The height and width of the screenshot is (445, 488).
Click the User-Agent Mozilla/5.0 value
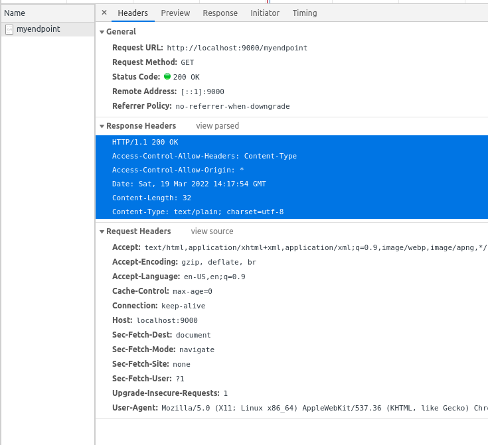point(325,408)
